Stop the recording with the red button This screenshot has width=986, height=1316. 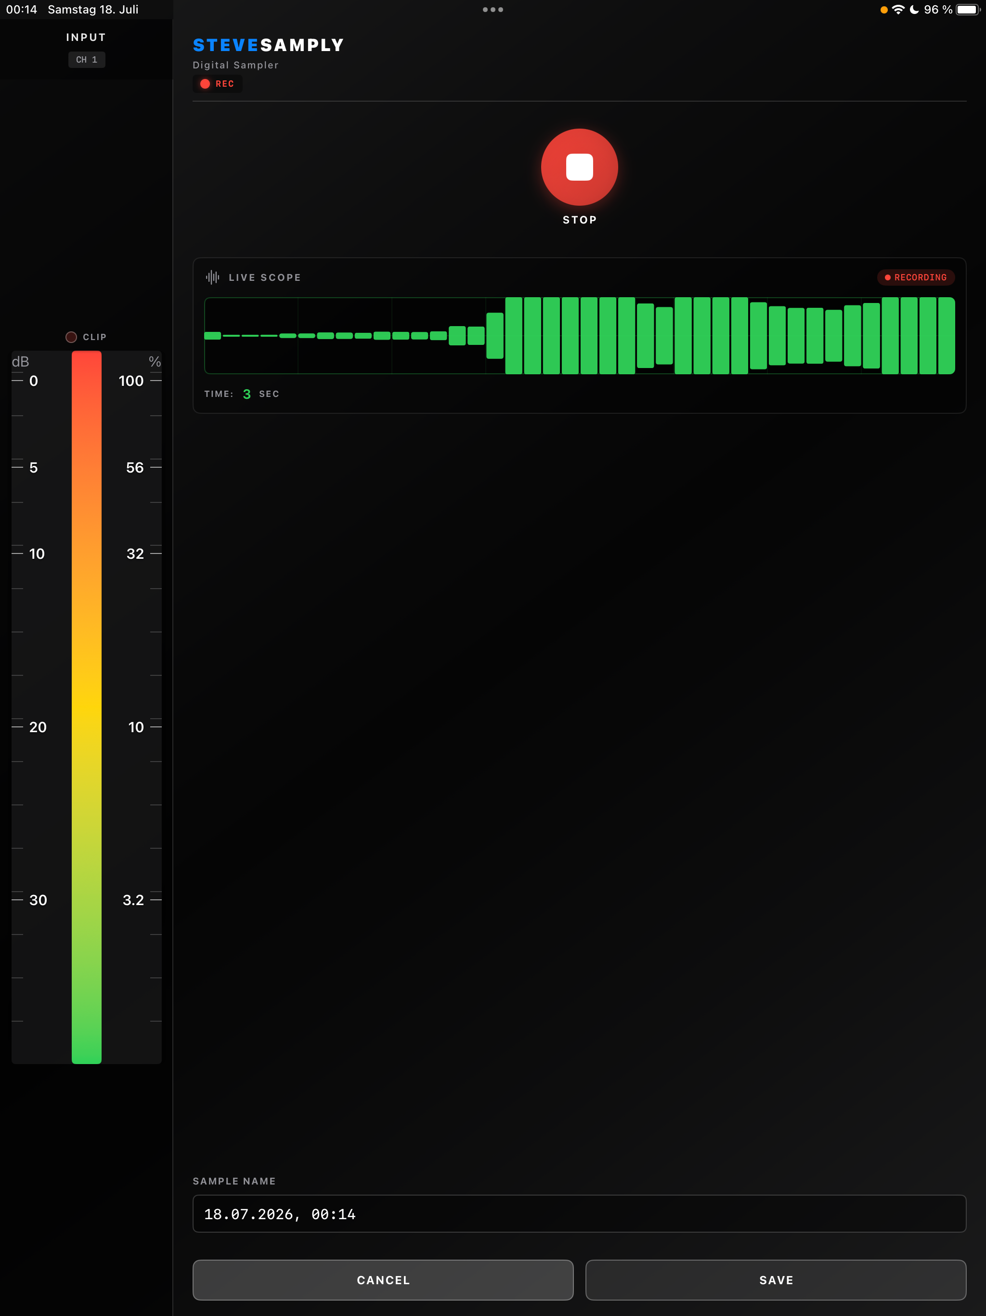tap(579, 167)
